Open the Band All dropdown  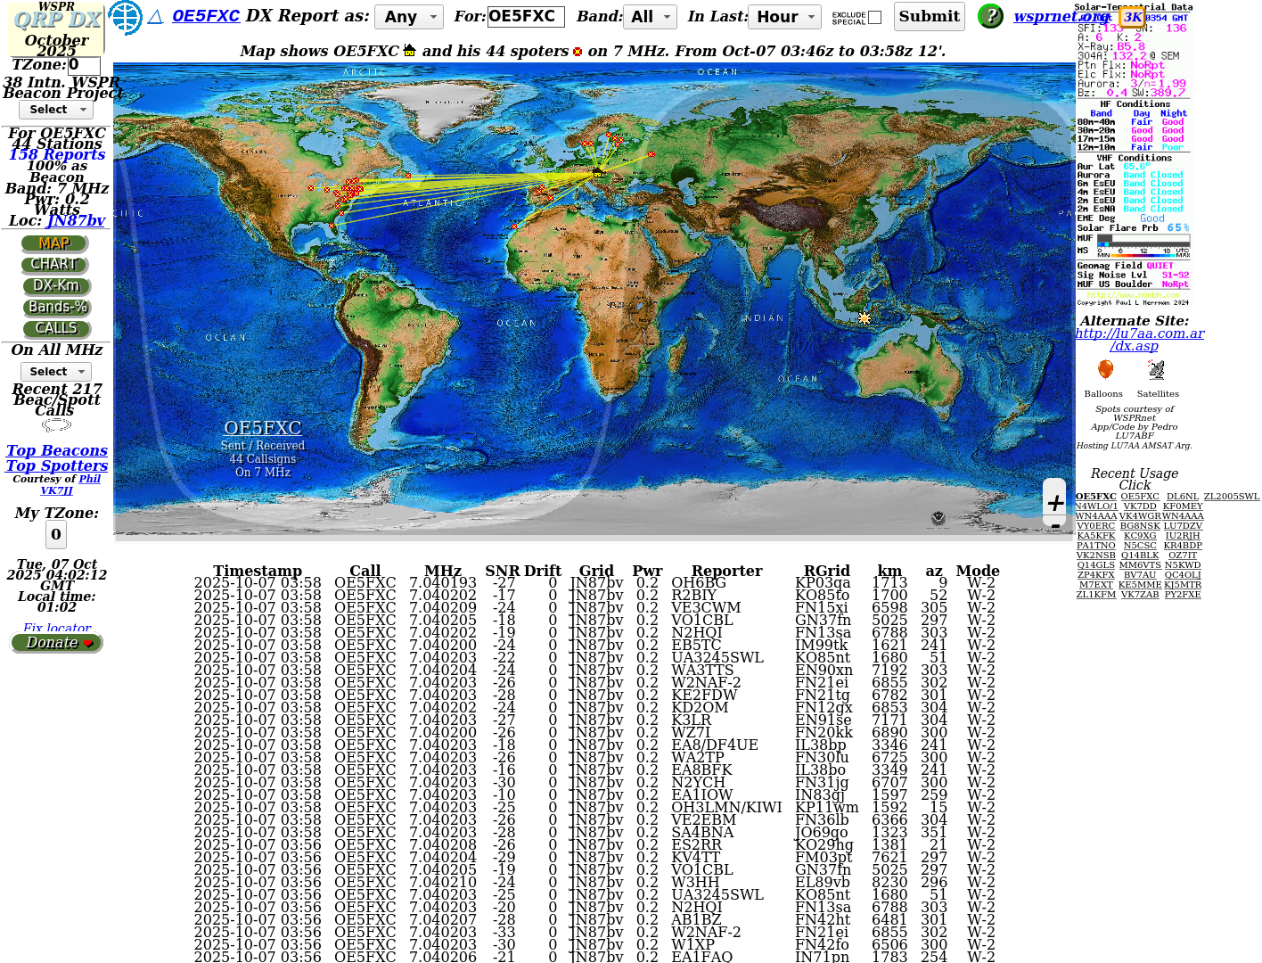[x=652, y=17]
